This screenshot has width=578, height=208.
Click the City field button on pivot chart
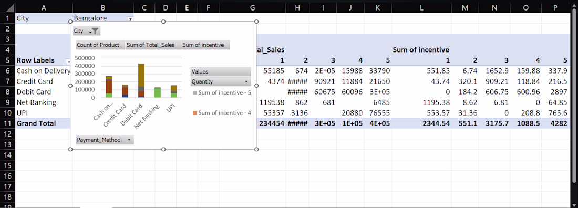(87, 31)
